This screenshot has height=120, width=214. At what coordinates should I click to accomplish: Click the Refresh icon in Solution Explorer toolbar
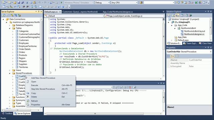click(174, 15)
